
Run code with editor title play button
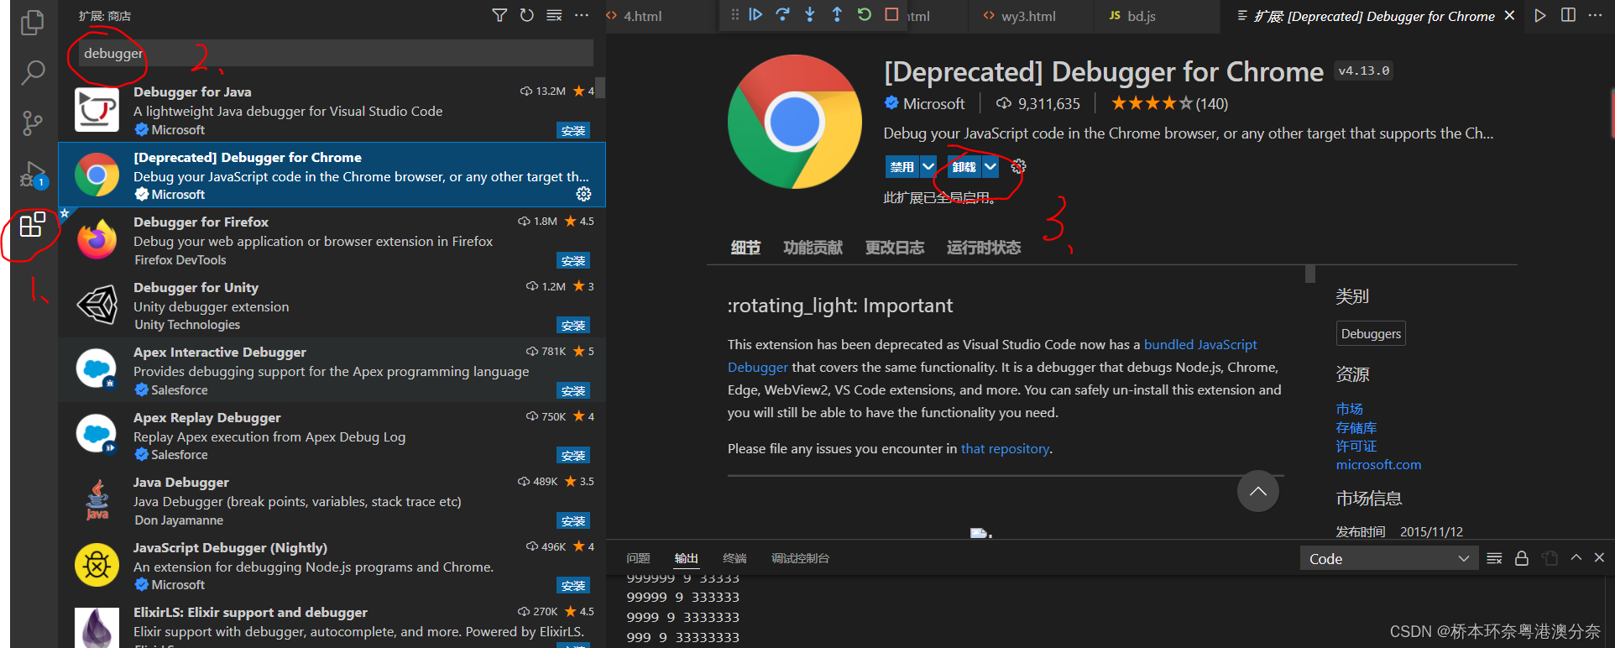click(x=1540, y=15)
